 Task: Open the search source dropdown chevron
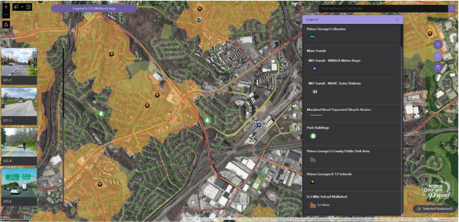tap(315, 8)
